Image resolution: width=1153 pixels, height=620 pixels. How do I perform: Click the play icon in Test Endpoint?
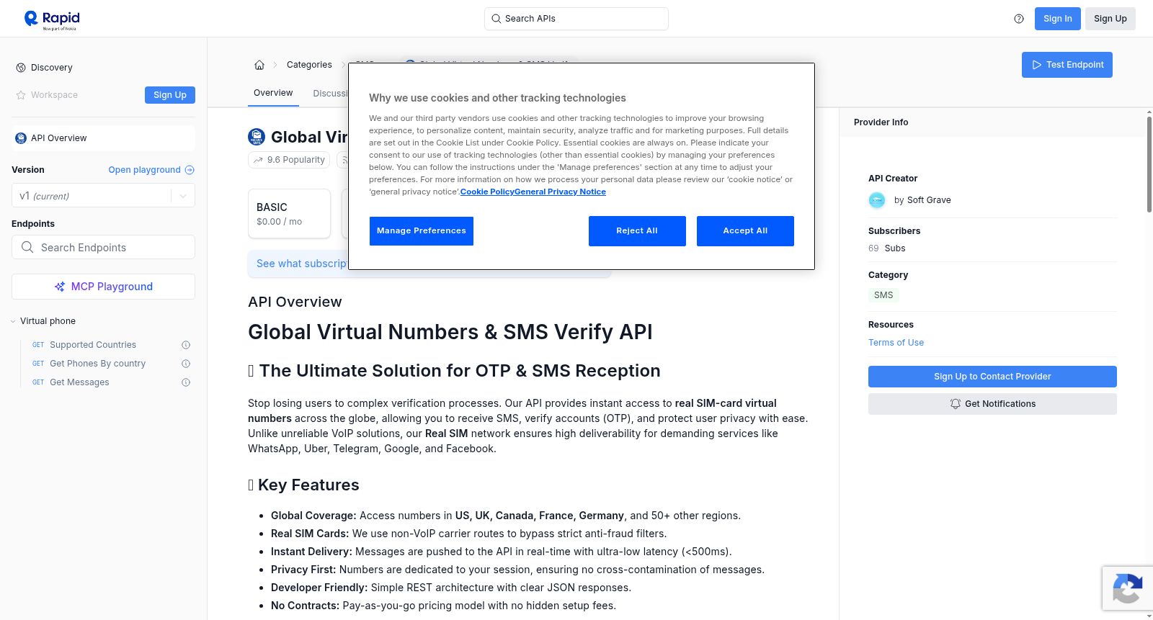coord(1037,65)
